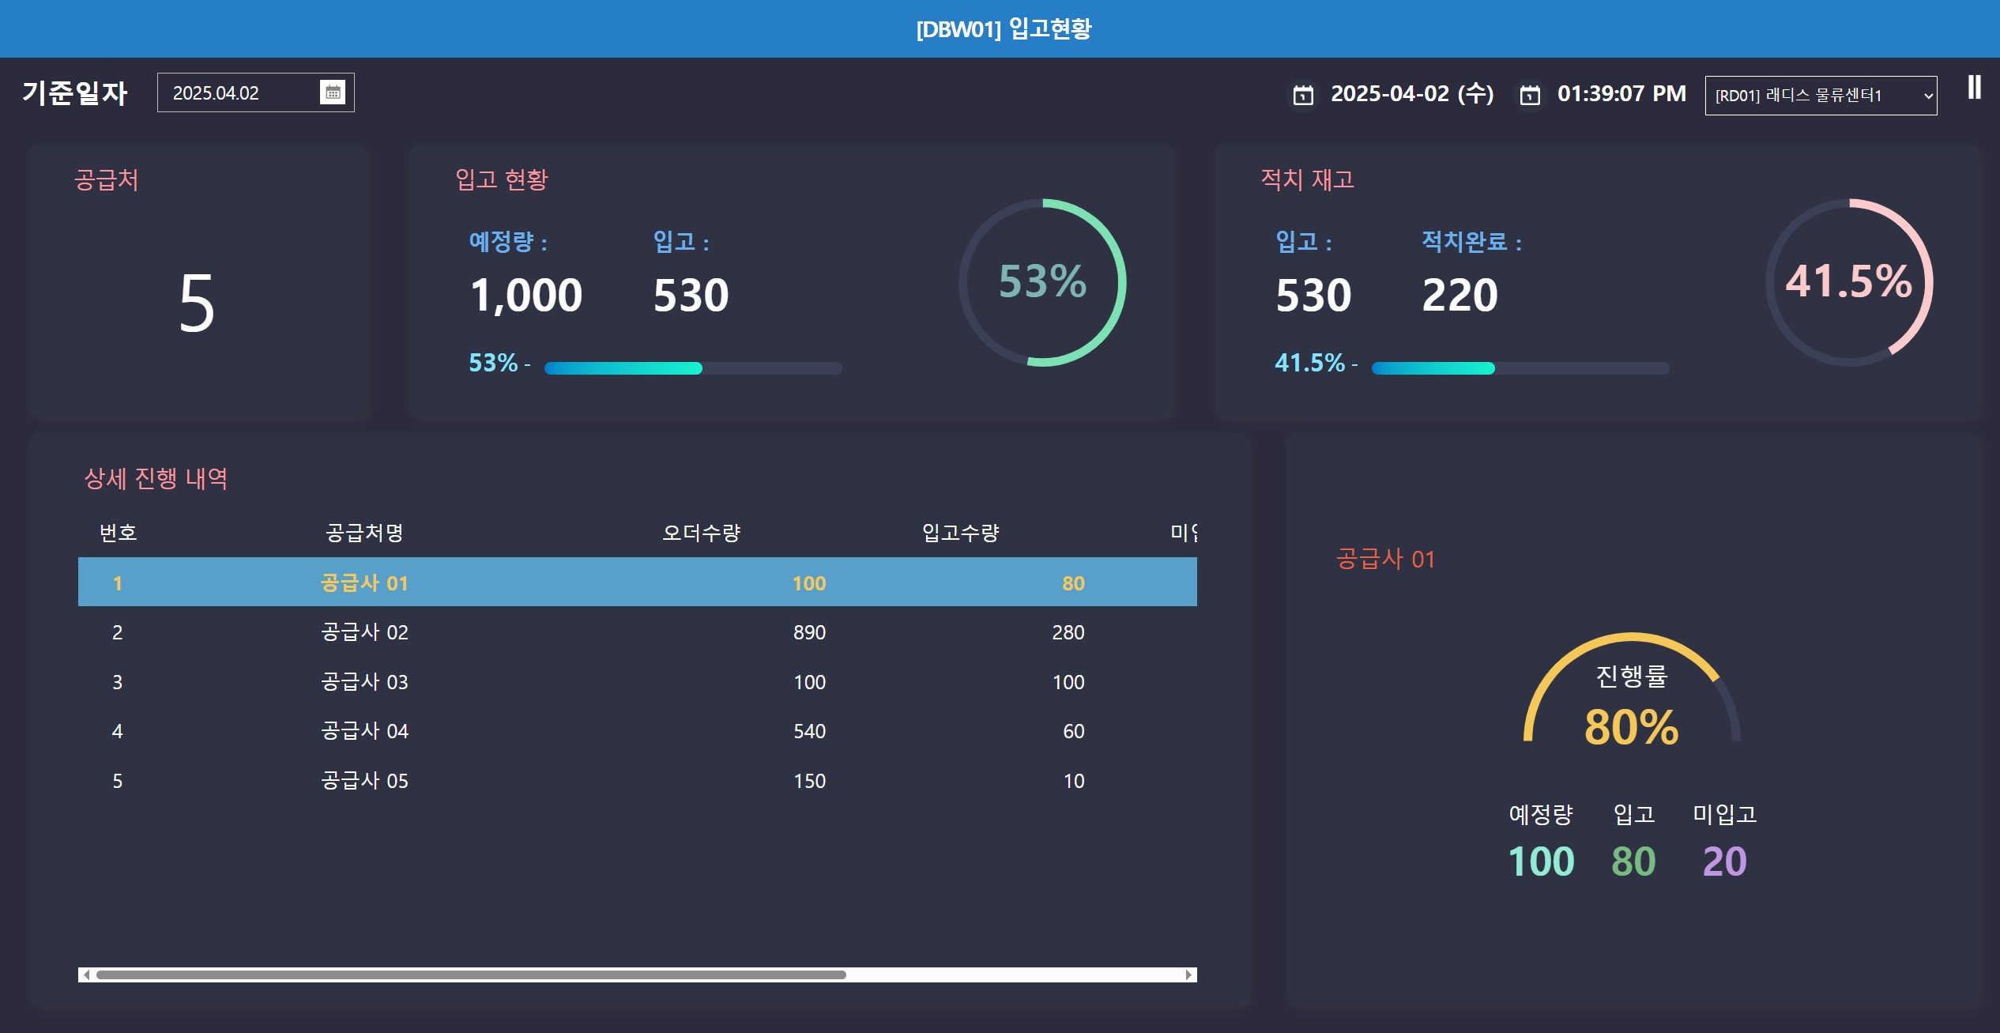
Task: Select the 공급사 03 row
Action: [x=637, y=681]
